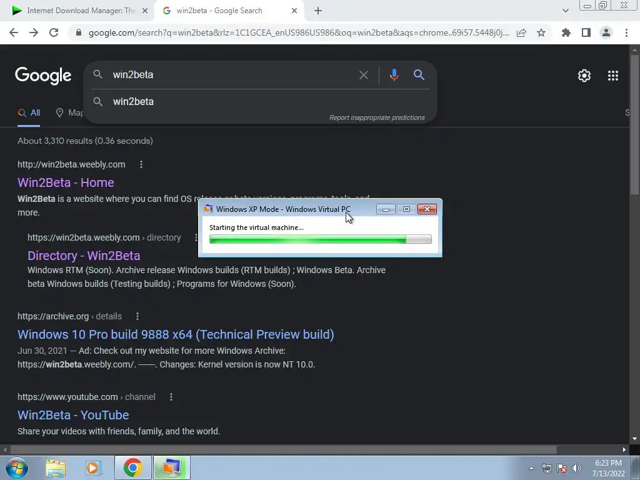Close the win2beta Google Search tab
Image resolution: width=640 pixels, height=480 pixels.
294,11
